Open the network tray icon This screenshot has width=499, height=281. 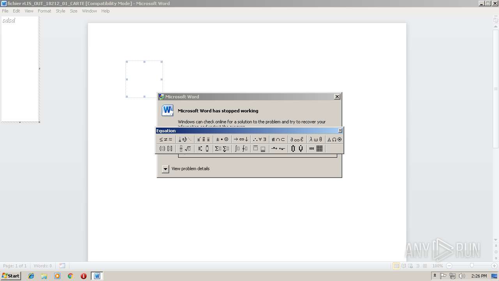[x=453, y=276]
